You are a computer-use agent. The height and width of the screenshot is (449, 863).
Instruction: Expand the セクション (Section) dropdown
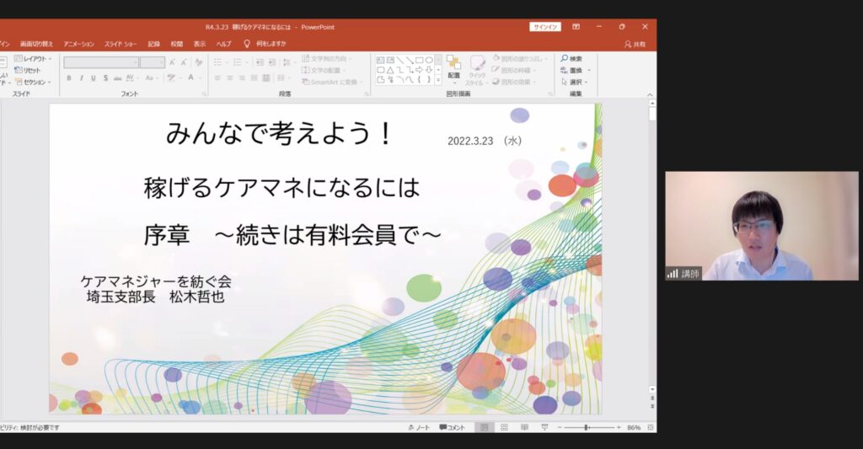35,82
